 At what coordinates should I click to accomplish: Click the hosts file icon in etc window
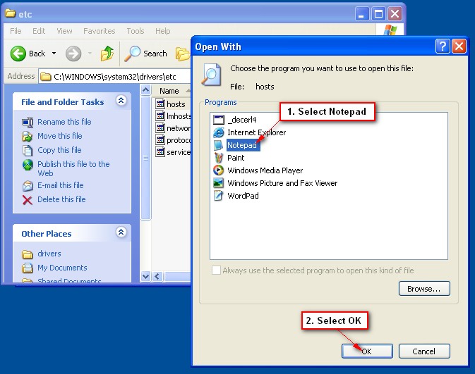point(160,104)
